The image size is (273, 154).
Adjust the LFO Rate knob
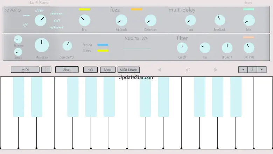click(249, 48)
